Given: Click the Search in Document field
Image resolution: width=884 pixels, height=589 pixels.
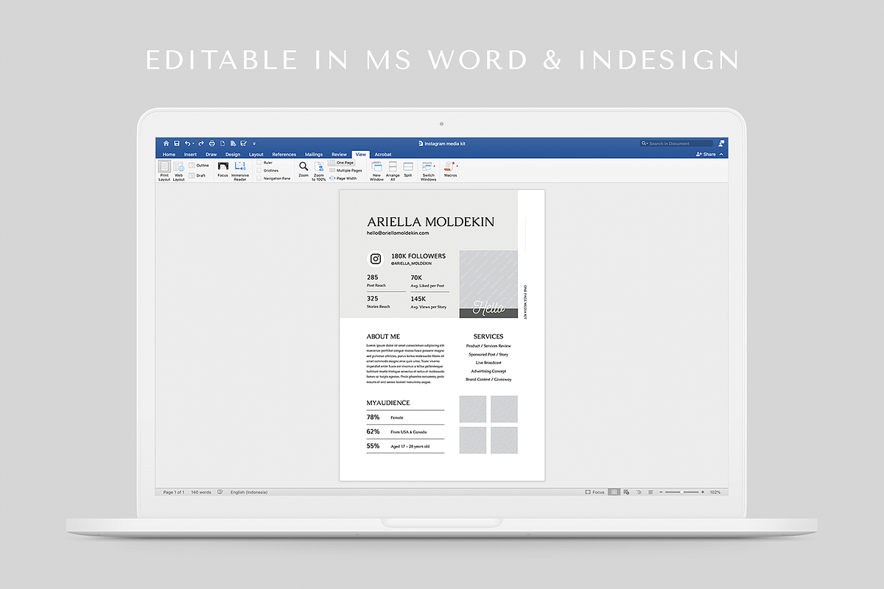Looking at the screenshot, I should (x=677, y=144).
